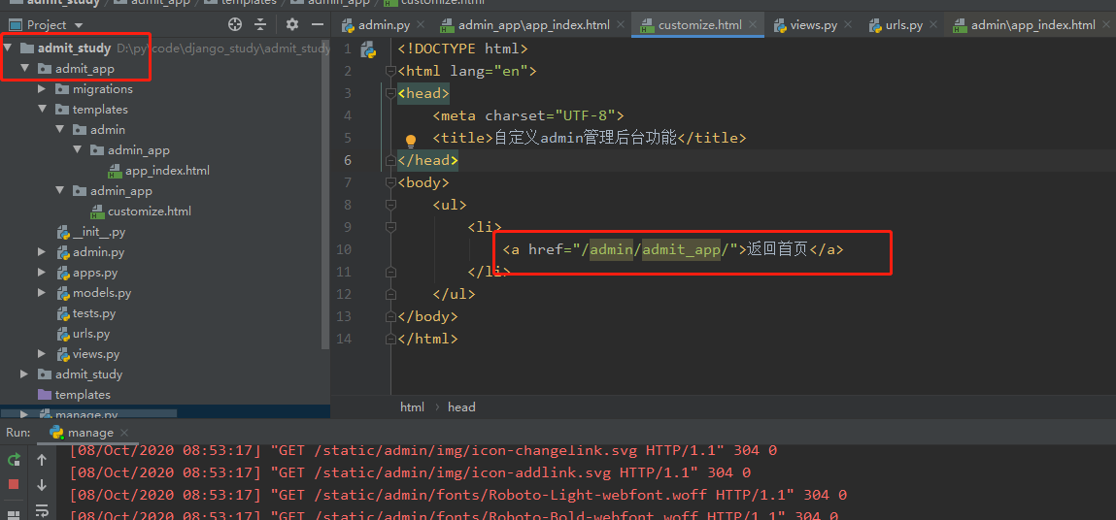Switch to admin_app\app_index.html tab
The width and height of the screenshot is (1116, 520).
click(534, 25)
